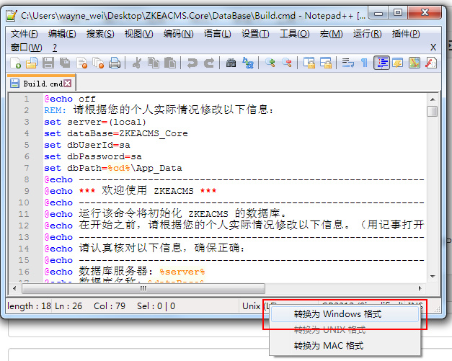Click line 7 'set dbPath=%cd%\App_Data'

tap(113, 168)
